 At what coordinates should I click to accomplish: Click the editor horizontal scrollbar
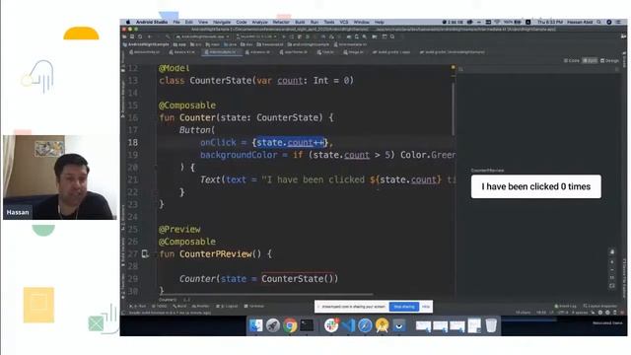coord(265,295)
